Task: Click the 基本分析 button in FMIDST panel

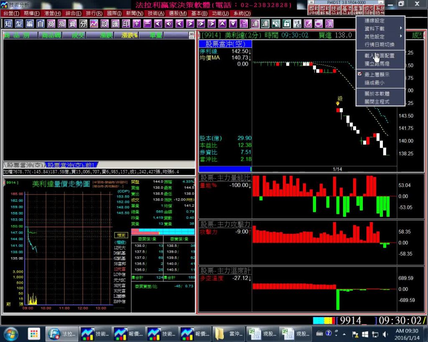Action: tap(346, 10)
